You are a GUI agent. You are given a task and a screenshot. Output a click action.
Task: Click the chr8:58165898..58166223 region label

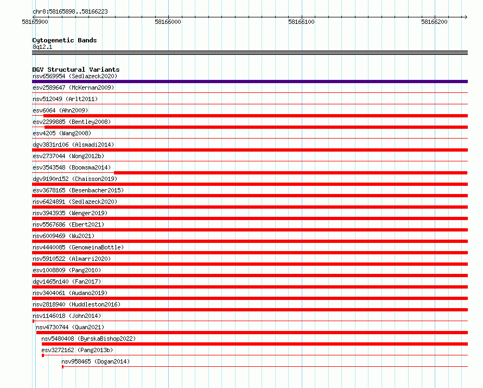[70, 11]
